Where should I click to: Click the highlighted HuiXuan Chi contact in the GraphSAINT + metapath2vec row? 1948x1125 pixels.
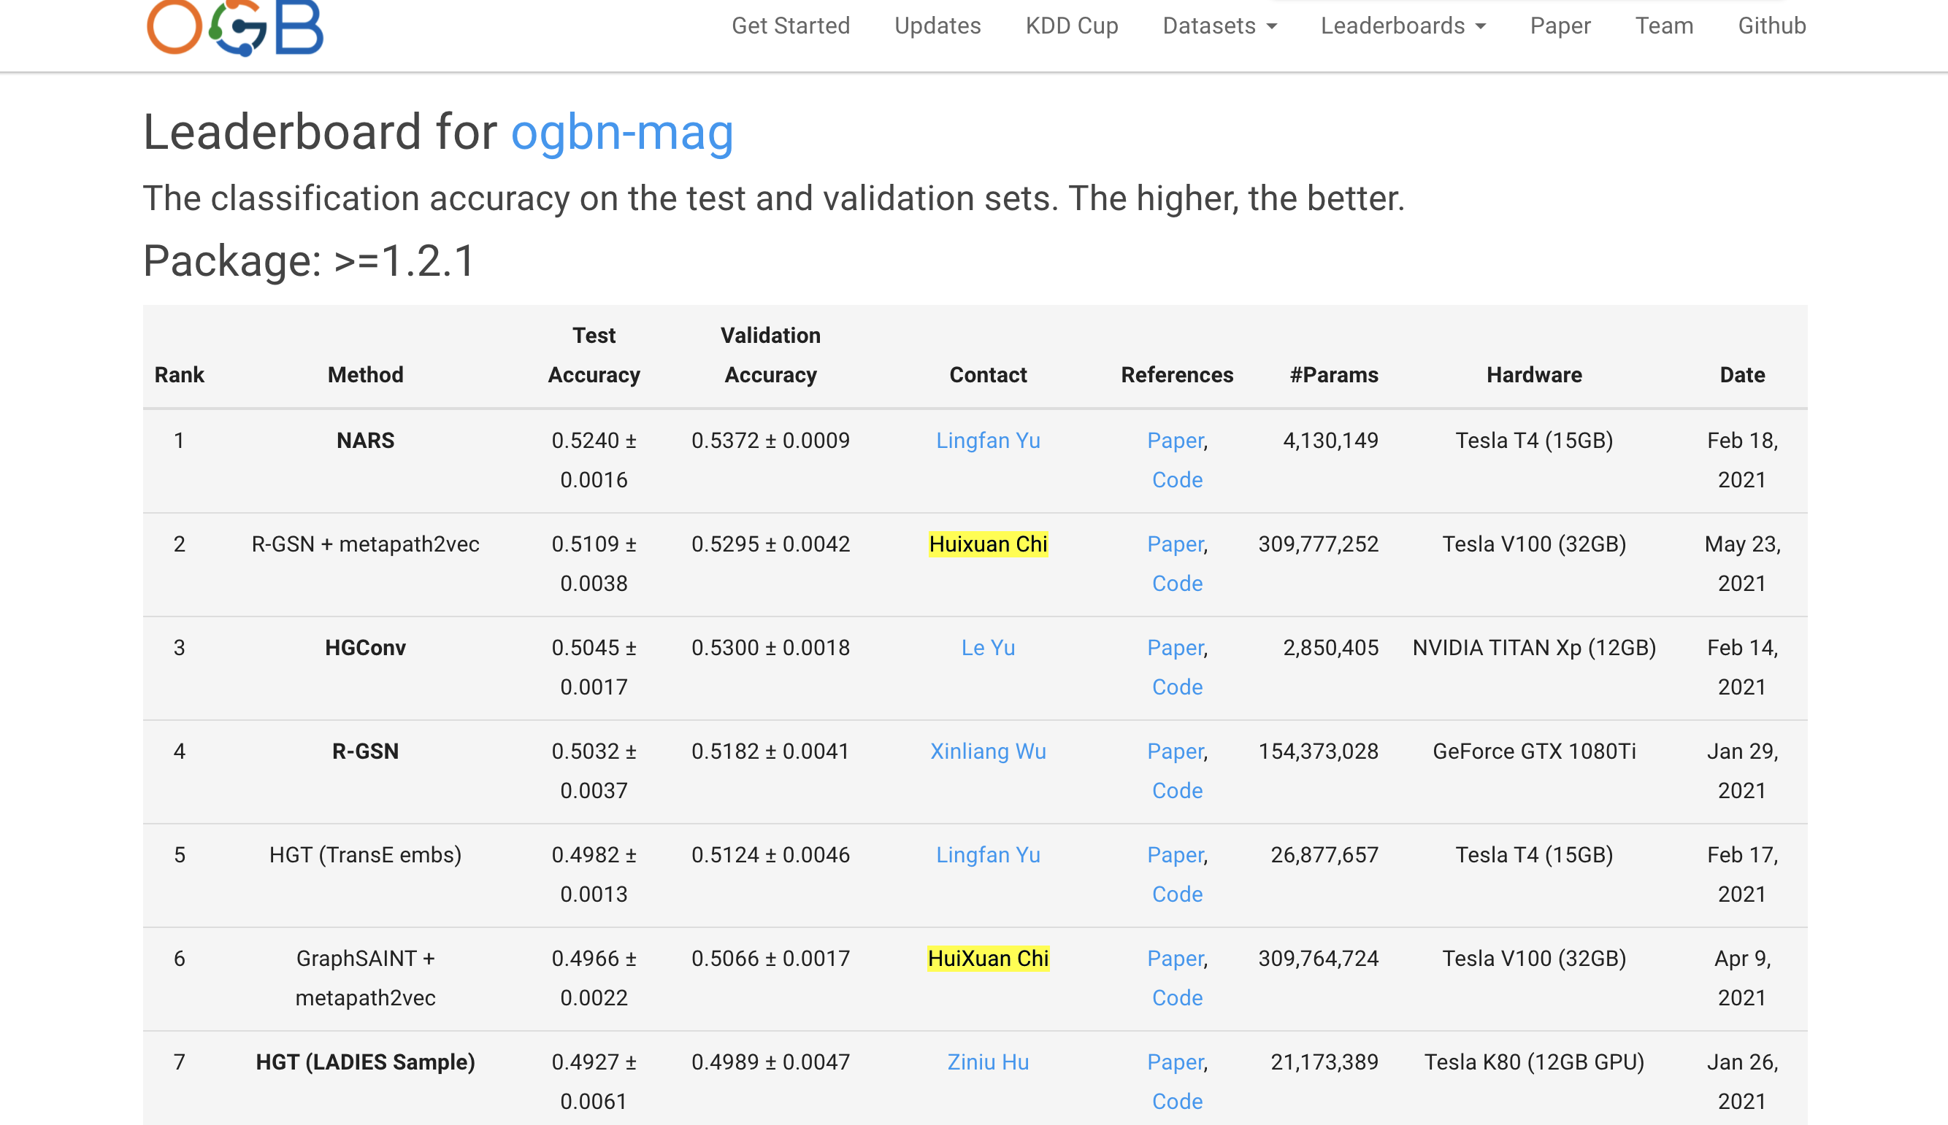tap(987, 958)
